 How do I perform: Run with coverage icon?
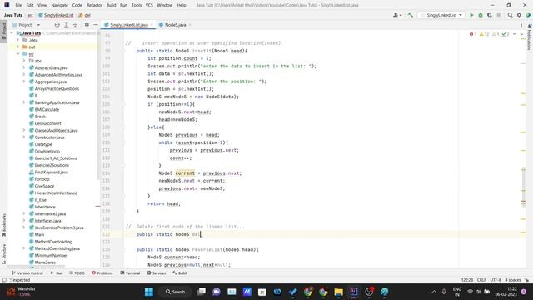(490, 15)
